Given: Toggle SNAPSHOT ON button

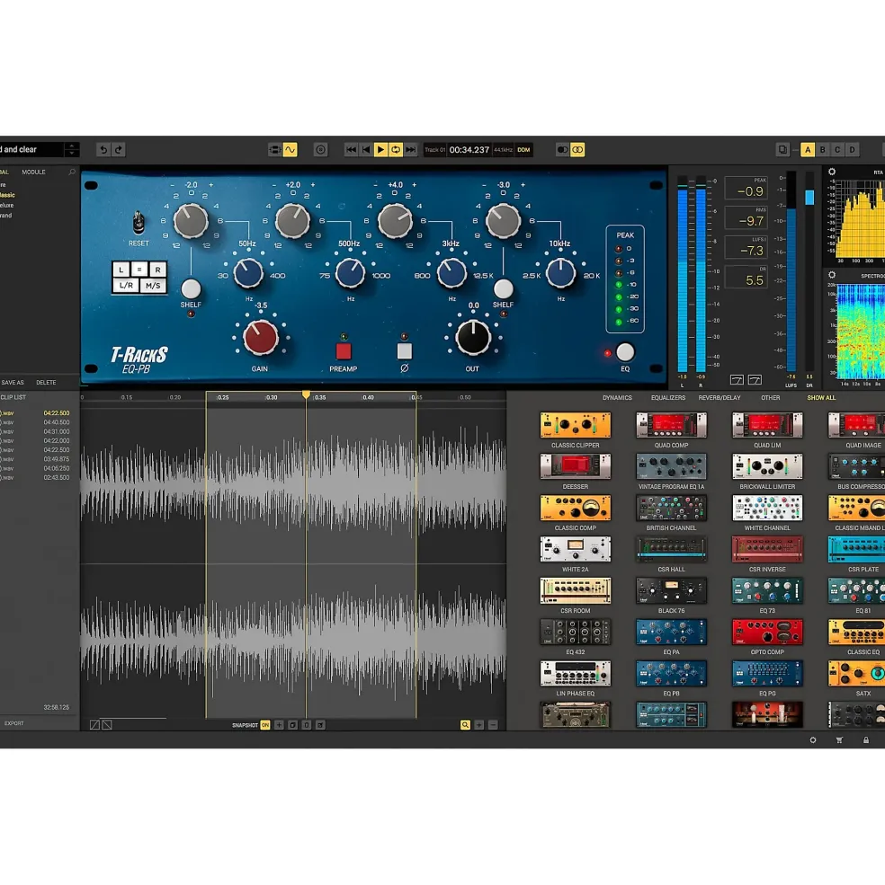Looking at the screenshot, I should (265, 725).
